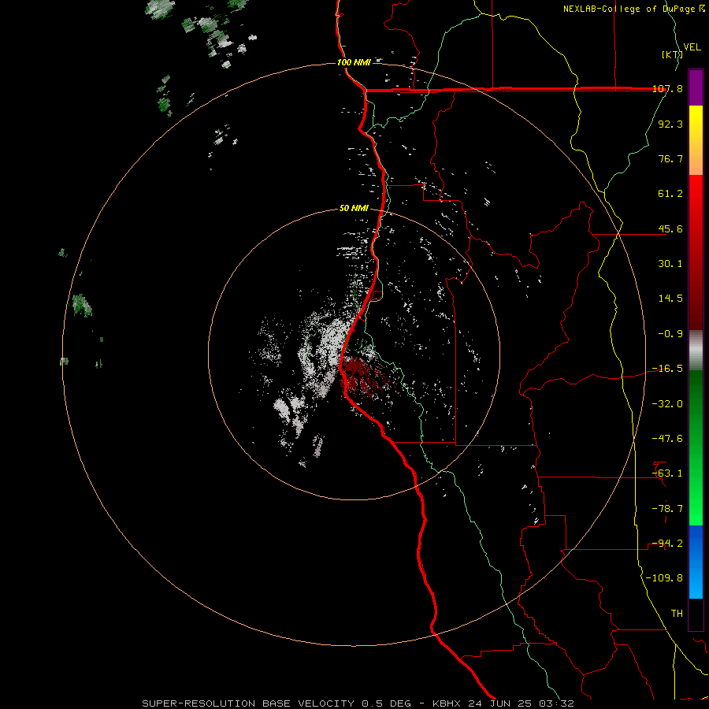Screen dimensions: 709x709
Task: Click the 03:32 timestamp in the caption
Action: pos(556,703)
